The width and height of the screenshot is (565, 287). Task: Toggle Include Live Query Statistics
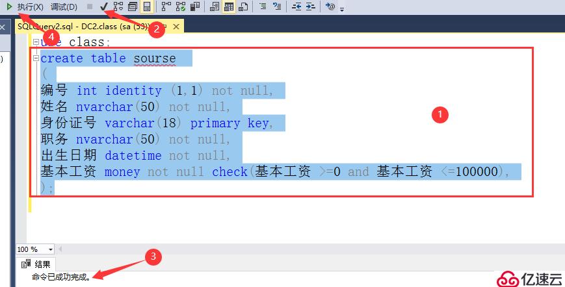181,6
